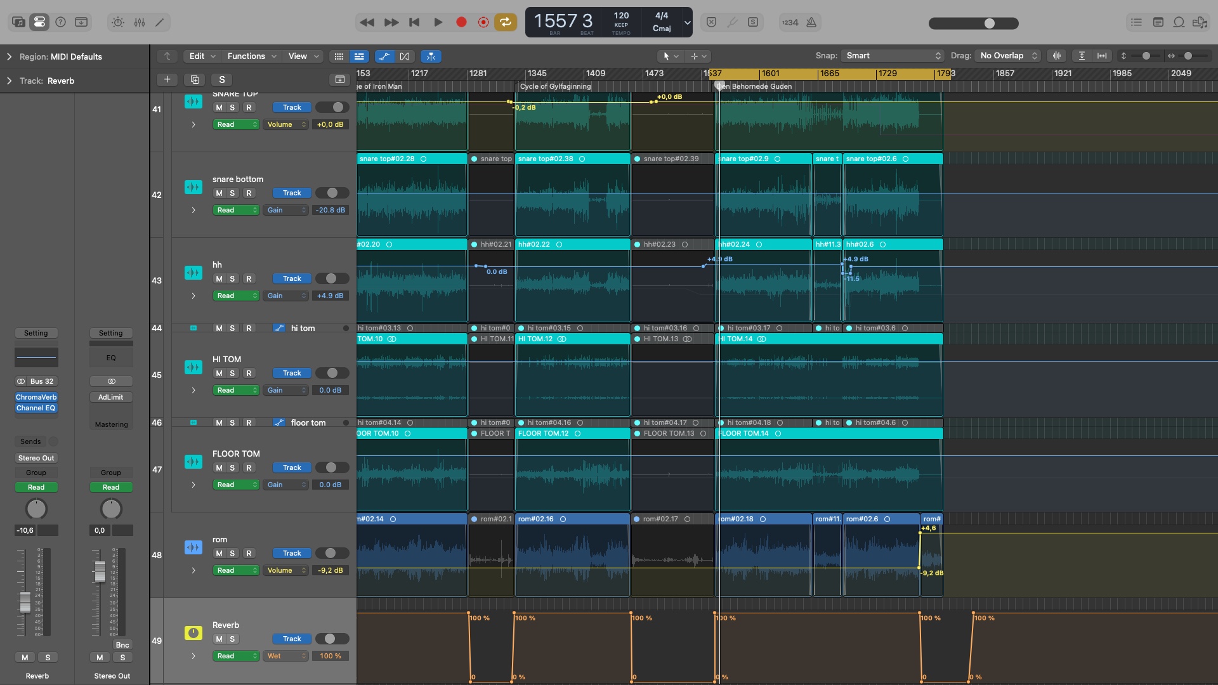
Task: Toggle the metronome click
Action: pyautogui.click(x=811, y=22)
